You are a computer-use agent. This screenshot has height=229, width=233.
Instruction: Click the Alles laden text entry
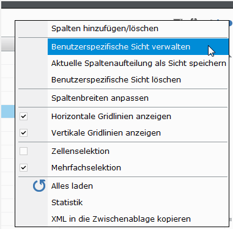click(72, 186)
